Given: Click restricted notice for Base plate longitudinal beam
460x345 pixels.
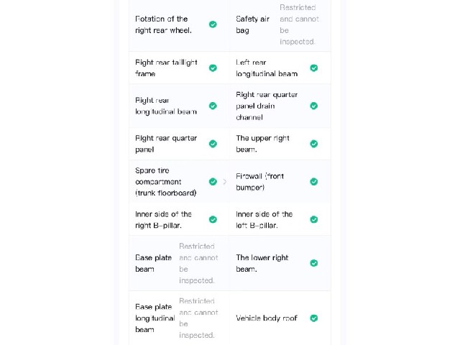Looking at the screenshot, I should [x=198, y=318].
